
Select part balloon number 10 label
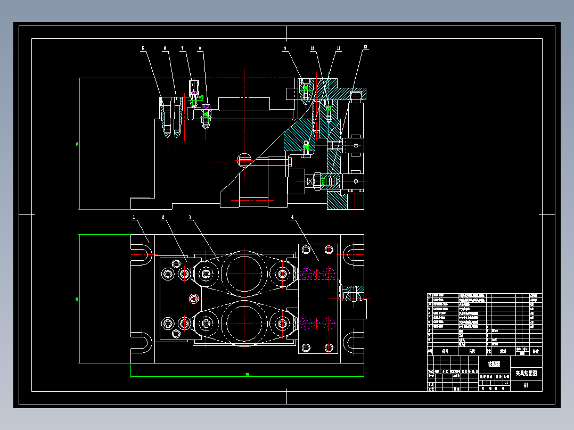click(x=312, y=48)
